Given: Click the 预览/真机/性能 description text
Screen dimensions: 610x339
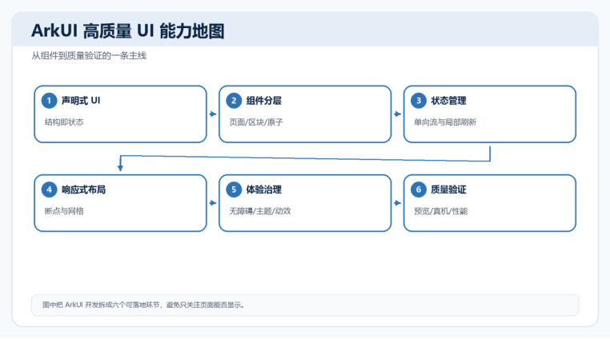Looking at the screenshot, I should point(441,211).
